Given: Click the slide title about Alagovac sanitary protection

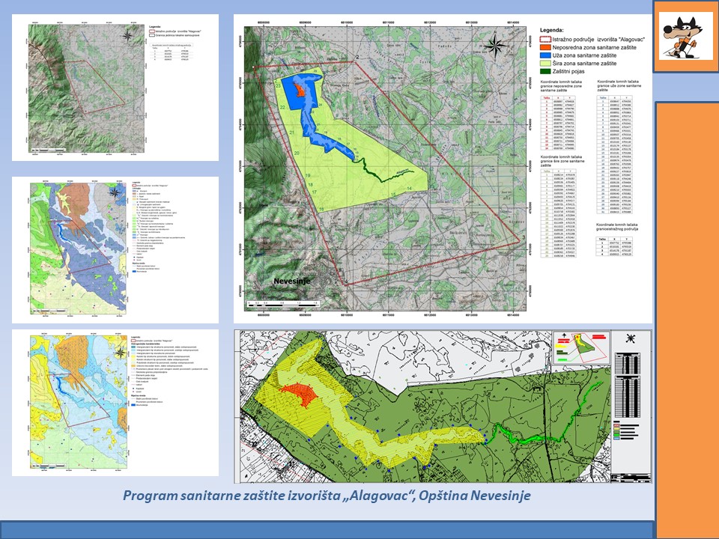Looking at the screenshot, I should 327,496.
